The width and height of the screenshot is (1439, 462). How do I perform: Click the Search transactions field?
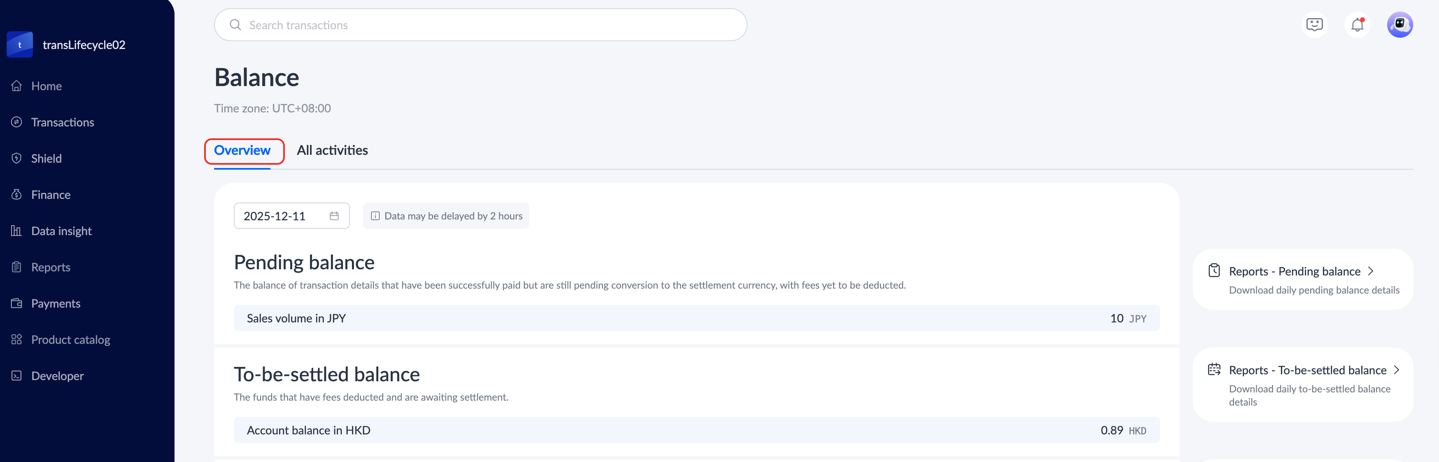[480, 25]
